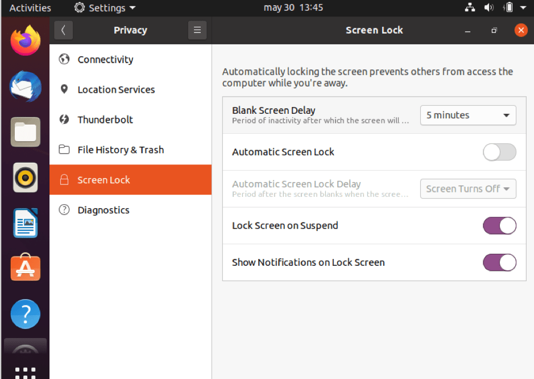Disable Show Notifications on Lock Screen

pyautogui.click(x=499, y=262)
